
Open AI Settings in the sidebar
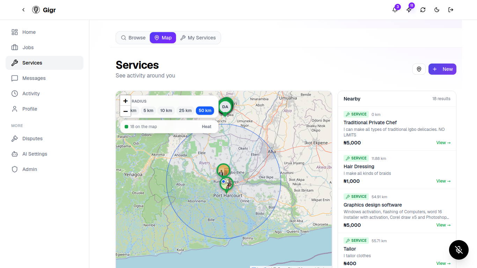tap(44, 154)
